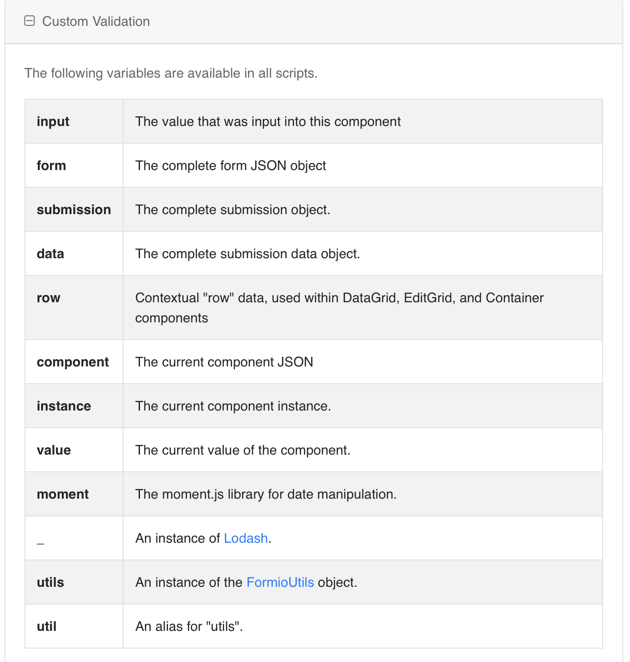Select the 'row' variable name
630x662 pixels.
click(48, 297)
